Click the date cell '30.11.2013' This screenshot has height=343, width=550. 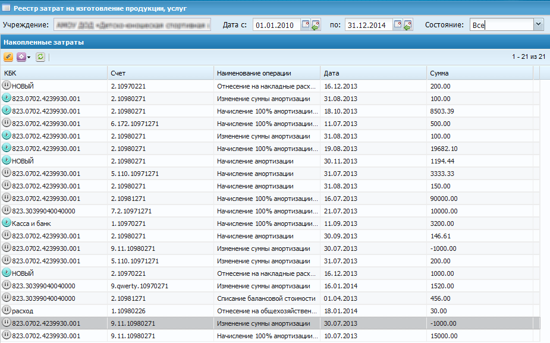[x=373, y=161]
